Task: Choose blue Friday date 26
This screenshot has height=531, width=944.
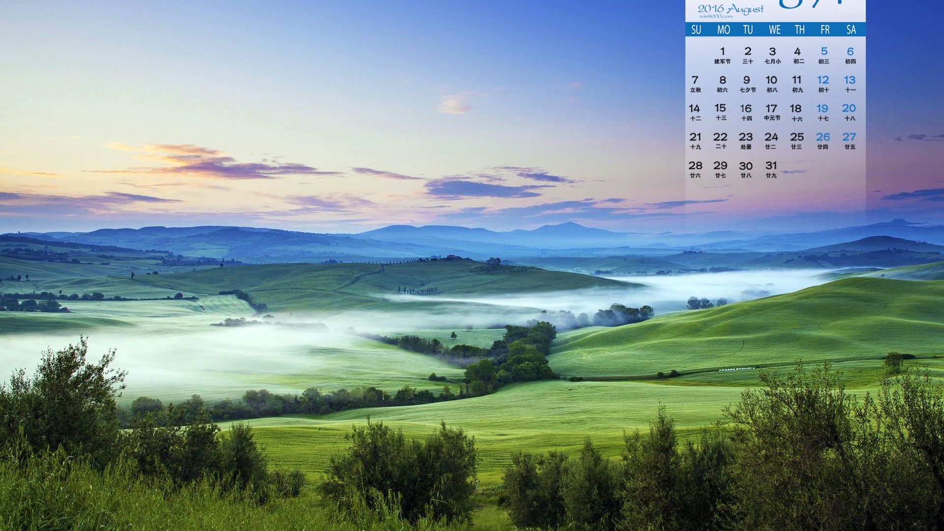Action: pos(823,141)
